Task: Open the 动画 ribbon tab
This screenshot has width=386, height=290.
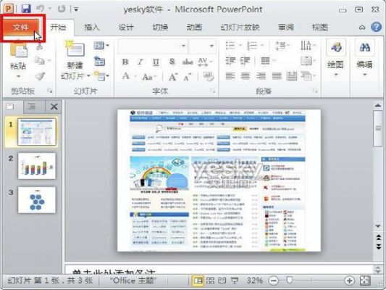Action: click(194, 27)
